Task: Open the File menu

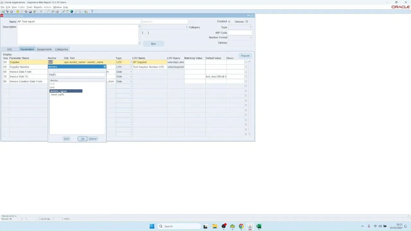Action: tap(3, 7)
